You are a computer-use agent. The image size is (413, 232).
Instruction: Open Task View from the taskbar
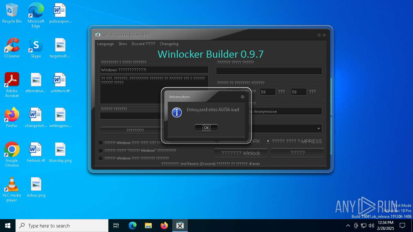116,226
